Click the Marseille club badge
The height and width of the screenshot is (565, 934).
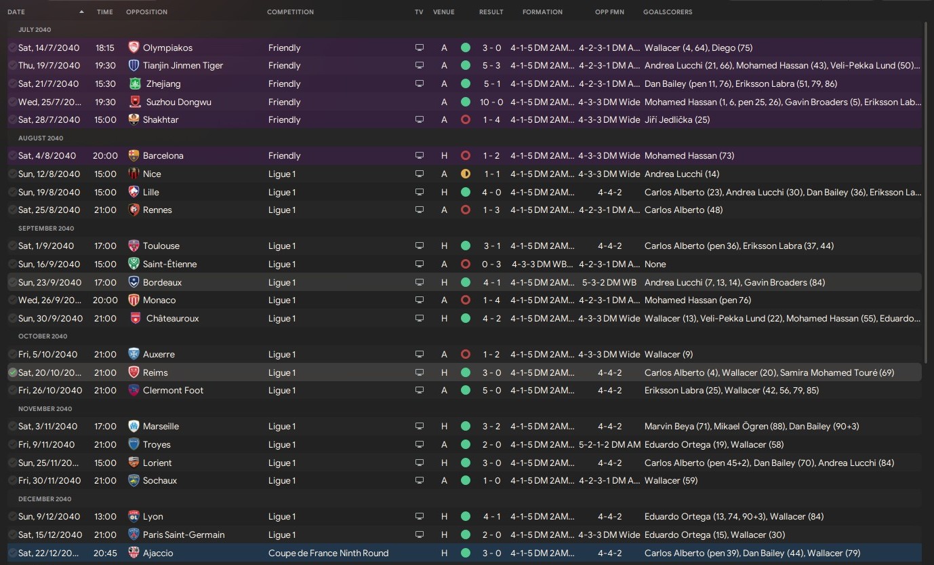tap(134, 426)
